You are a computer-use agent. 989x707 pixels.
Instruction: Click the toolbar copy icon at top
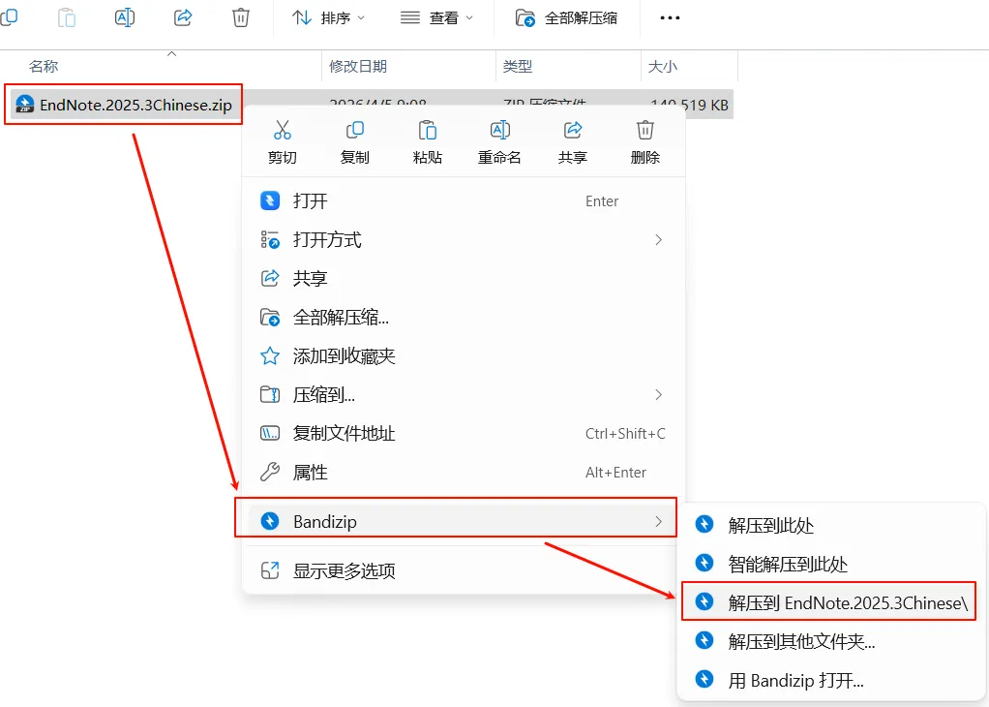tap(9, 17)
